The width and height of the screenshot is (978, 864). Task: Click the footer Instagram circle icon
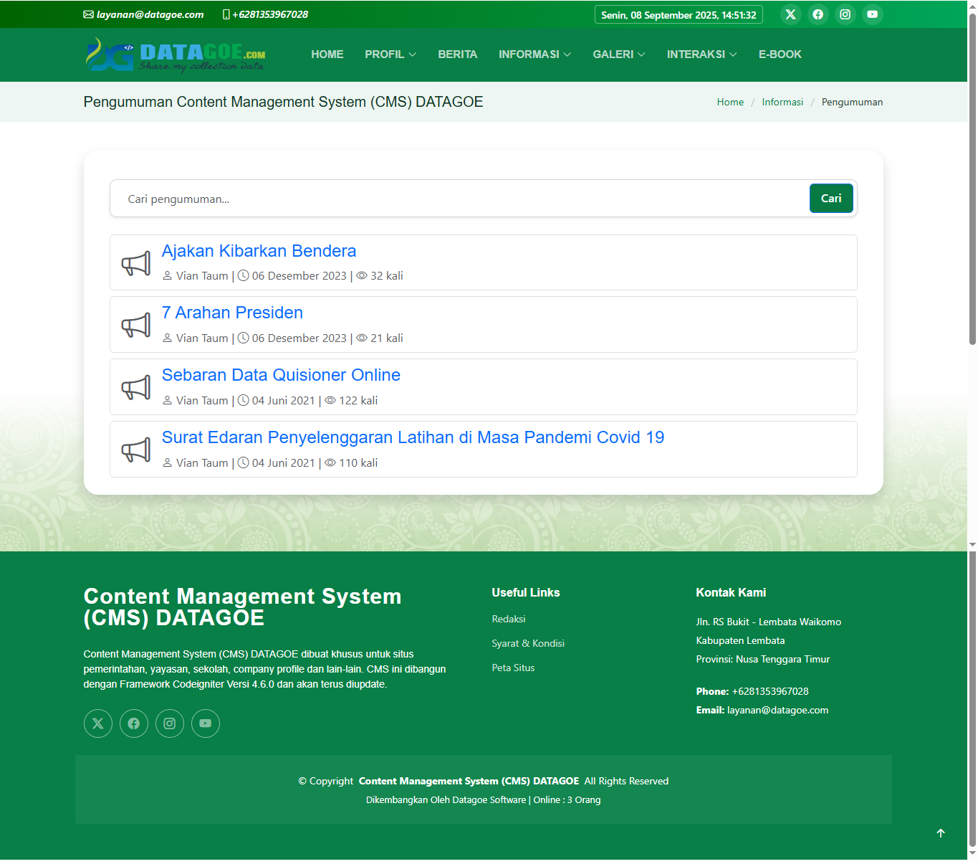pyautogui.click(x=170, y=723)
